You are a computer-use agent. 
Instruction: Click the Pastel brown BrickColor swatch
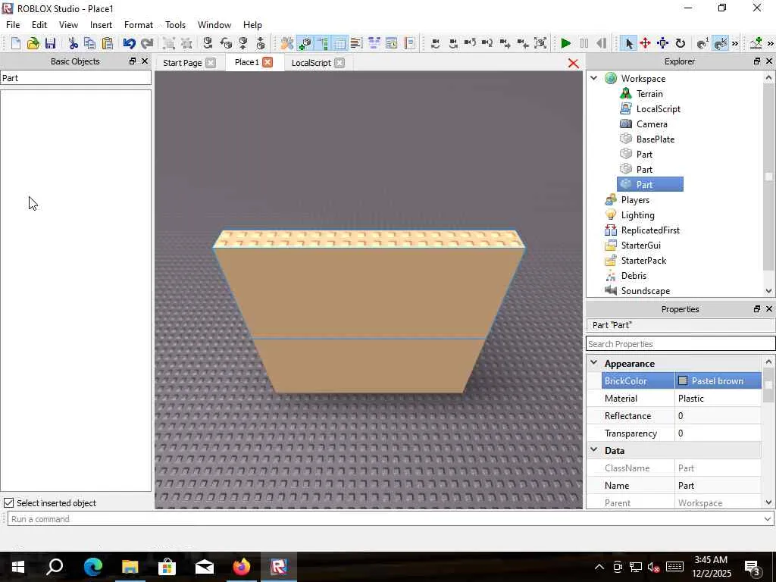[683, 380]
